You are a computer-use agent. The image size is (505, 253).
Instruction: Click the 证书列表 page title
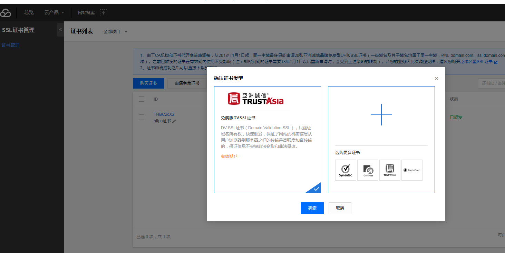click(x=82, y=31)
